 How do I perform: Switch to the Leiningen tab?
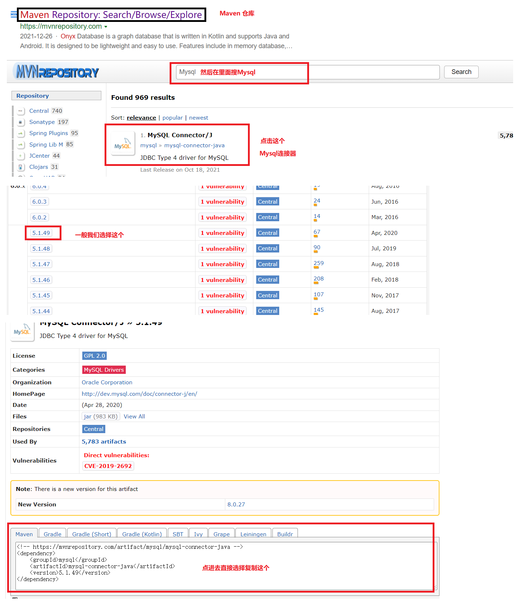[253, 534]
